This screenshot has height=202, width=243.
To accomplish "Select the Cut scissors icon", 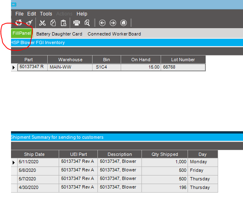I will pyautogui.click(x=42, y=23).
